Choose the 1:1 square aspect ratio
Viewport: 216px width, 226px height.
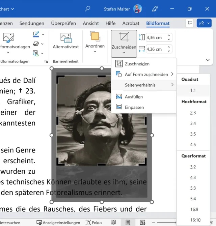click(x=193, y=90)
